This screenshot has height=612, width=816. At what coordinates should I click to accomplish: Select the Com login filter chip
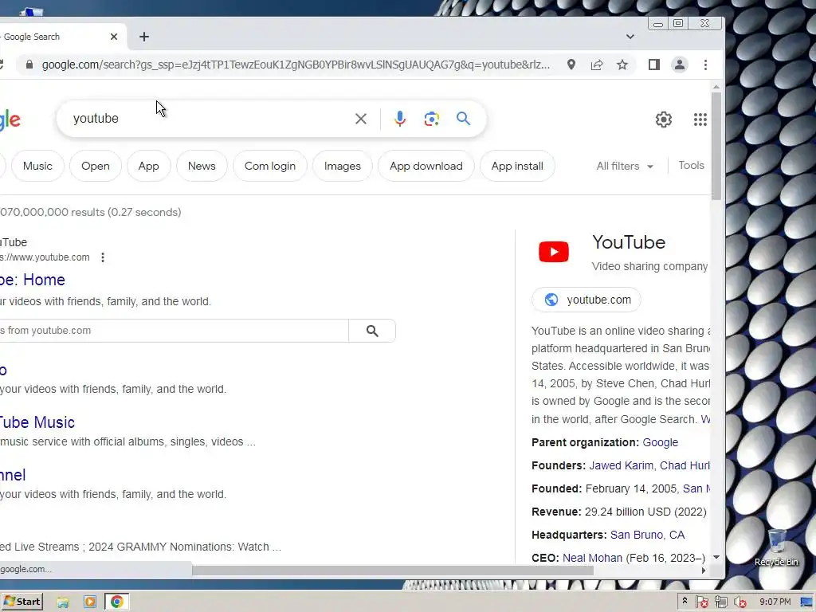point(269,166)
